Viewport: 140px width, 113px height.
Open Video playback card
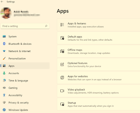pyautogui.click(x=98, y=91)
